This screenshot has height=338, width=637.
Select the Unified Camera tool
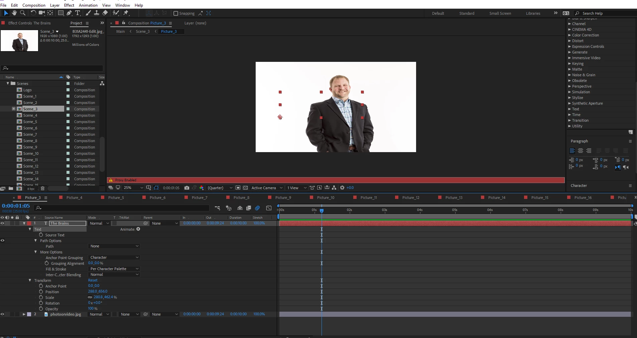pos(41,13)
